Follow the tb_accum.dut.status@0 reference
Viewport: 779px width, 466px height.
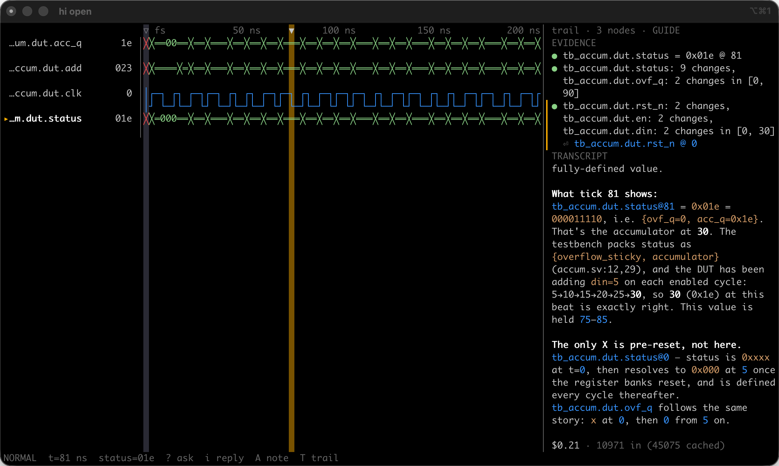tap(610, 357)
